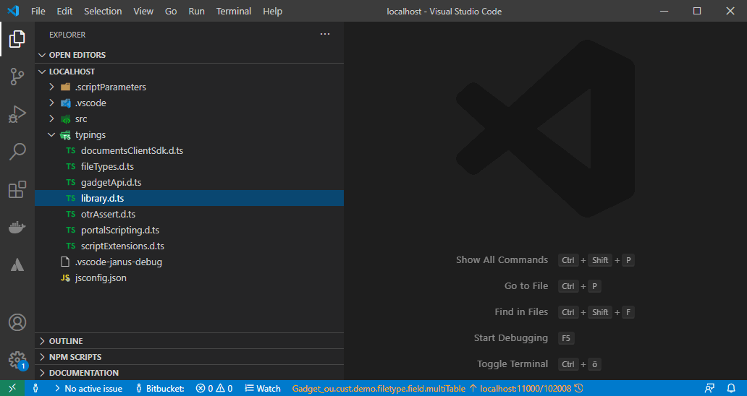Open the Terminal menu
This screenshot has width=747, height=396.
pos(233,11)
